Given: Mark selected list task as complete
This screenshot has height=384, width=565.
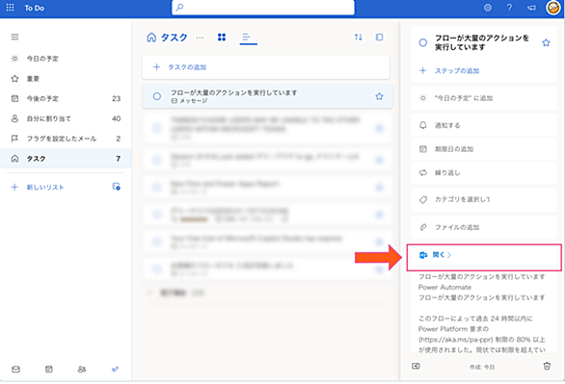Looking at the screenshot, I should click(x=157, y=96).
